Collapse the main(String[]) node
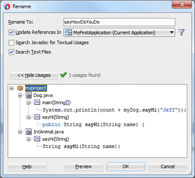 pos(29,103)
